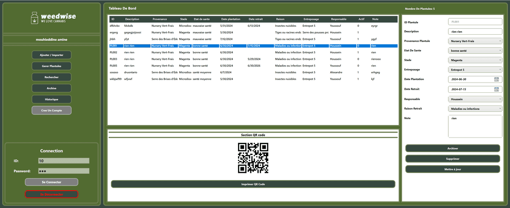Select the PL002 row

[253, 53]
